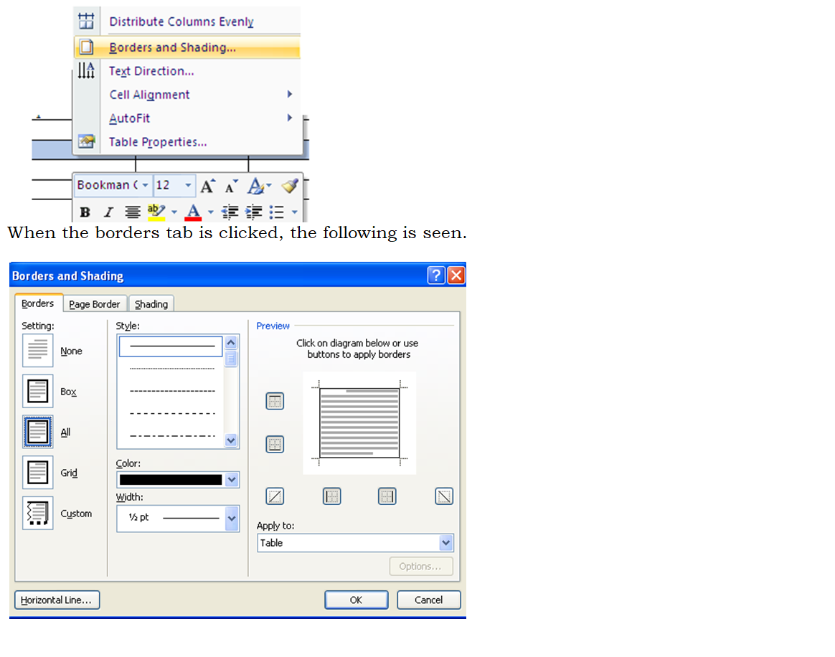Screen dimensions: 835x657
Task: Click the Center alignment icon
Action: click(133, 212)
